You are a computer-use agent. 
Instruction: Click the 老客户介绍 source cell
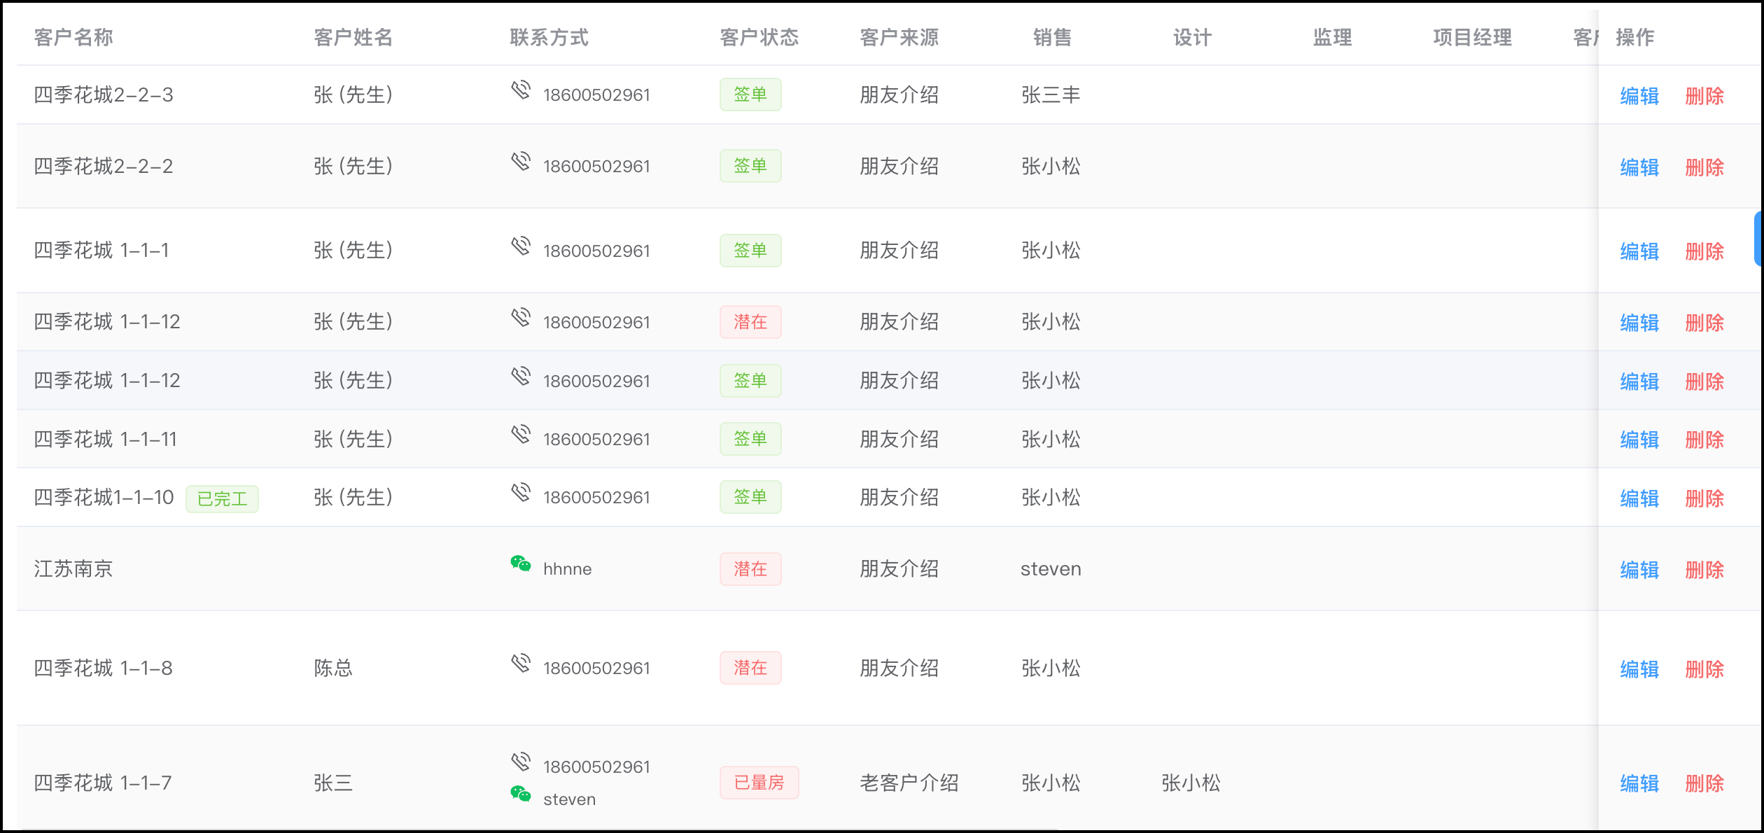click(x=909, y=783)
